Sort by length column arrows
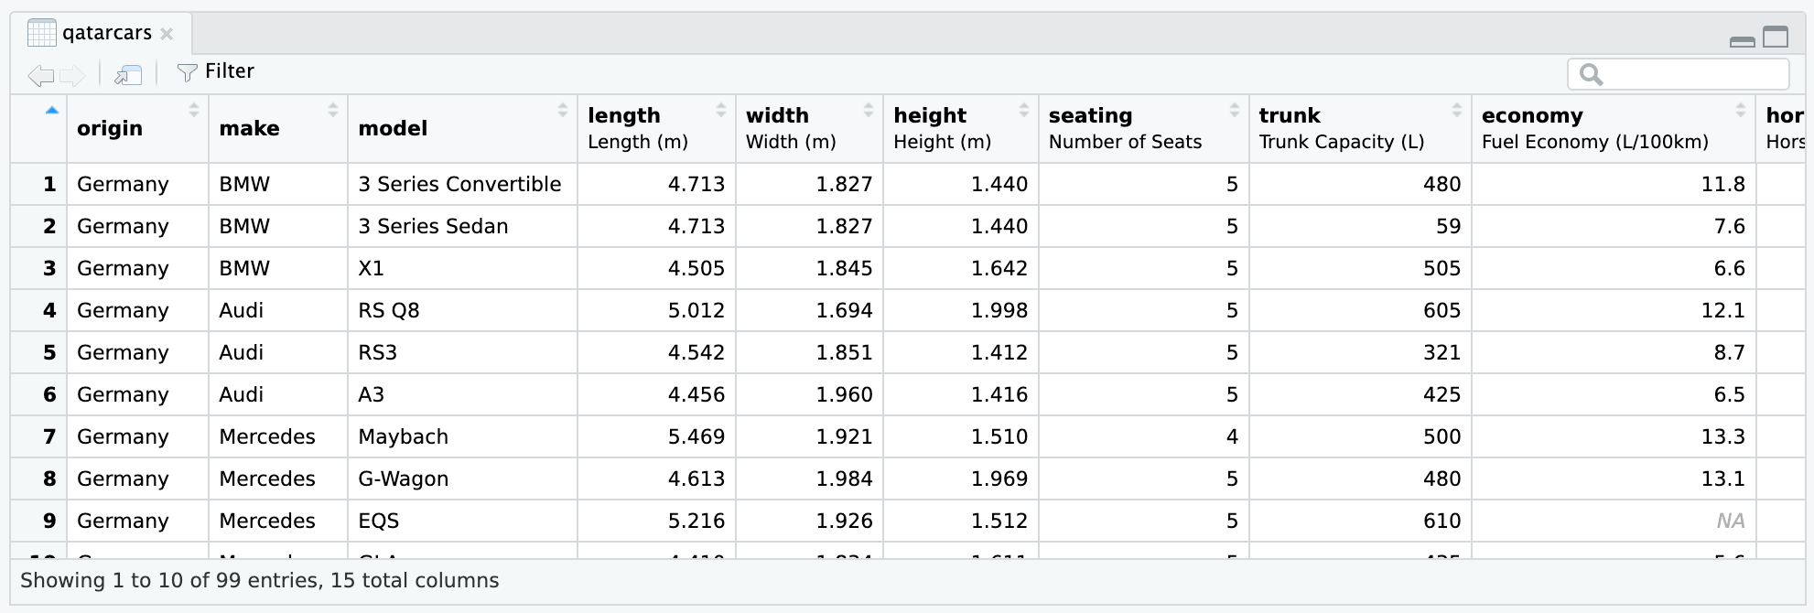The image size is (1814, 613). coord(721,111)
